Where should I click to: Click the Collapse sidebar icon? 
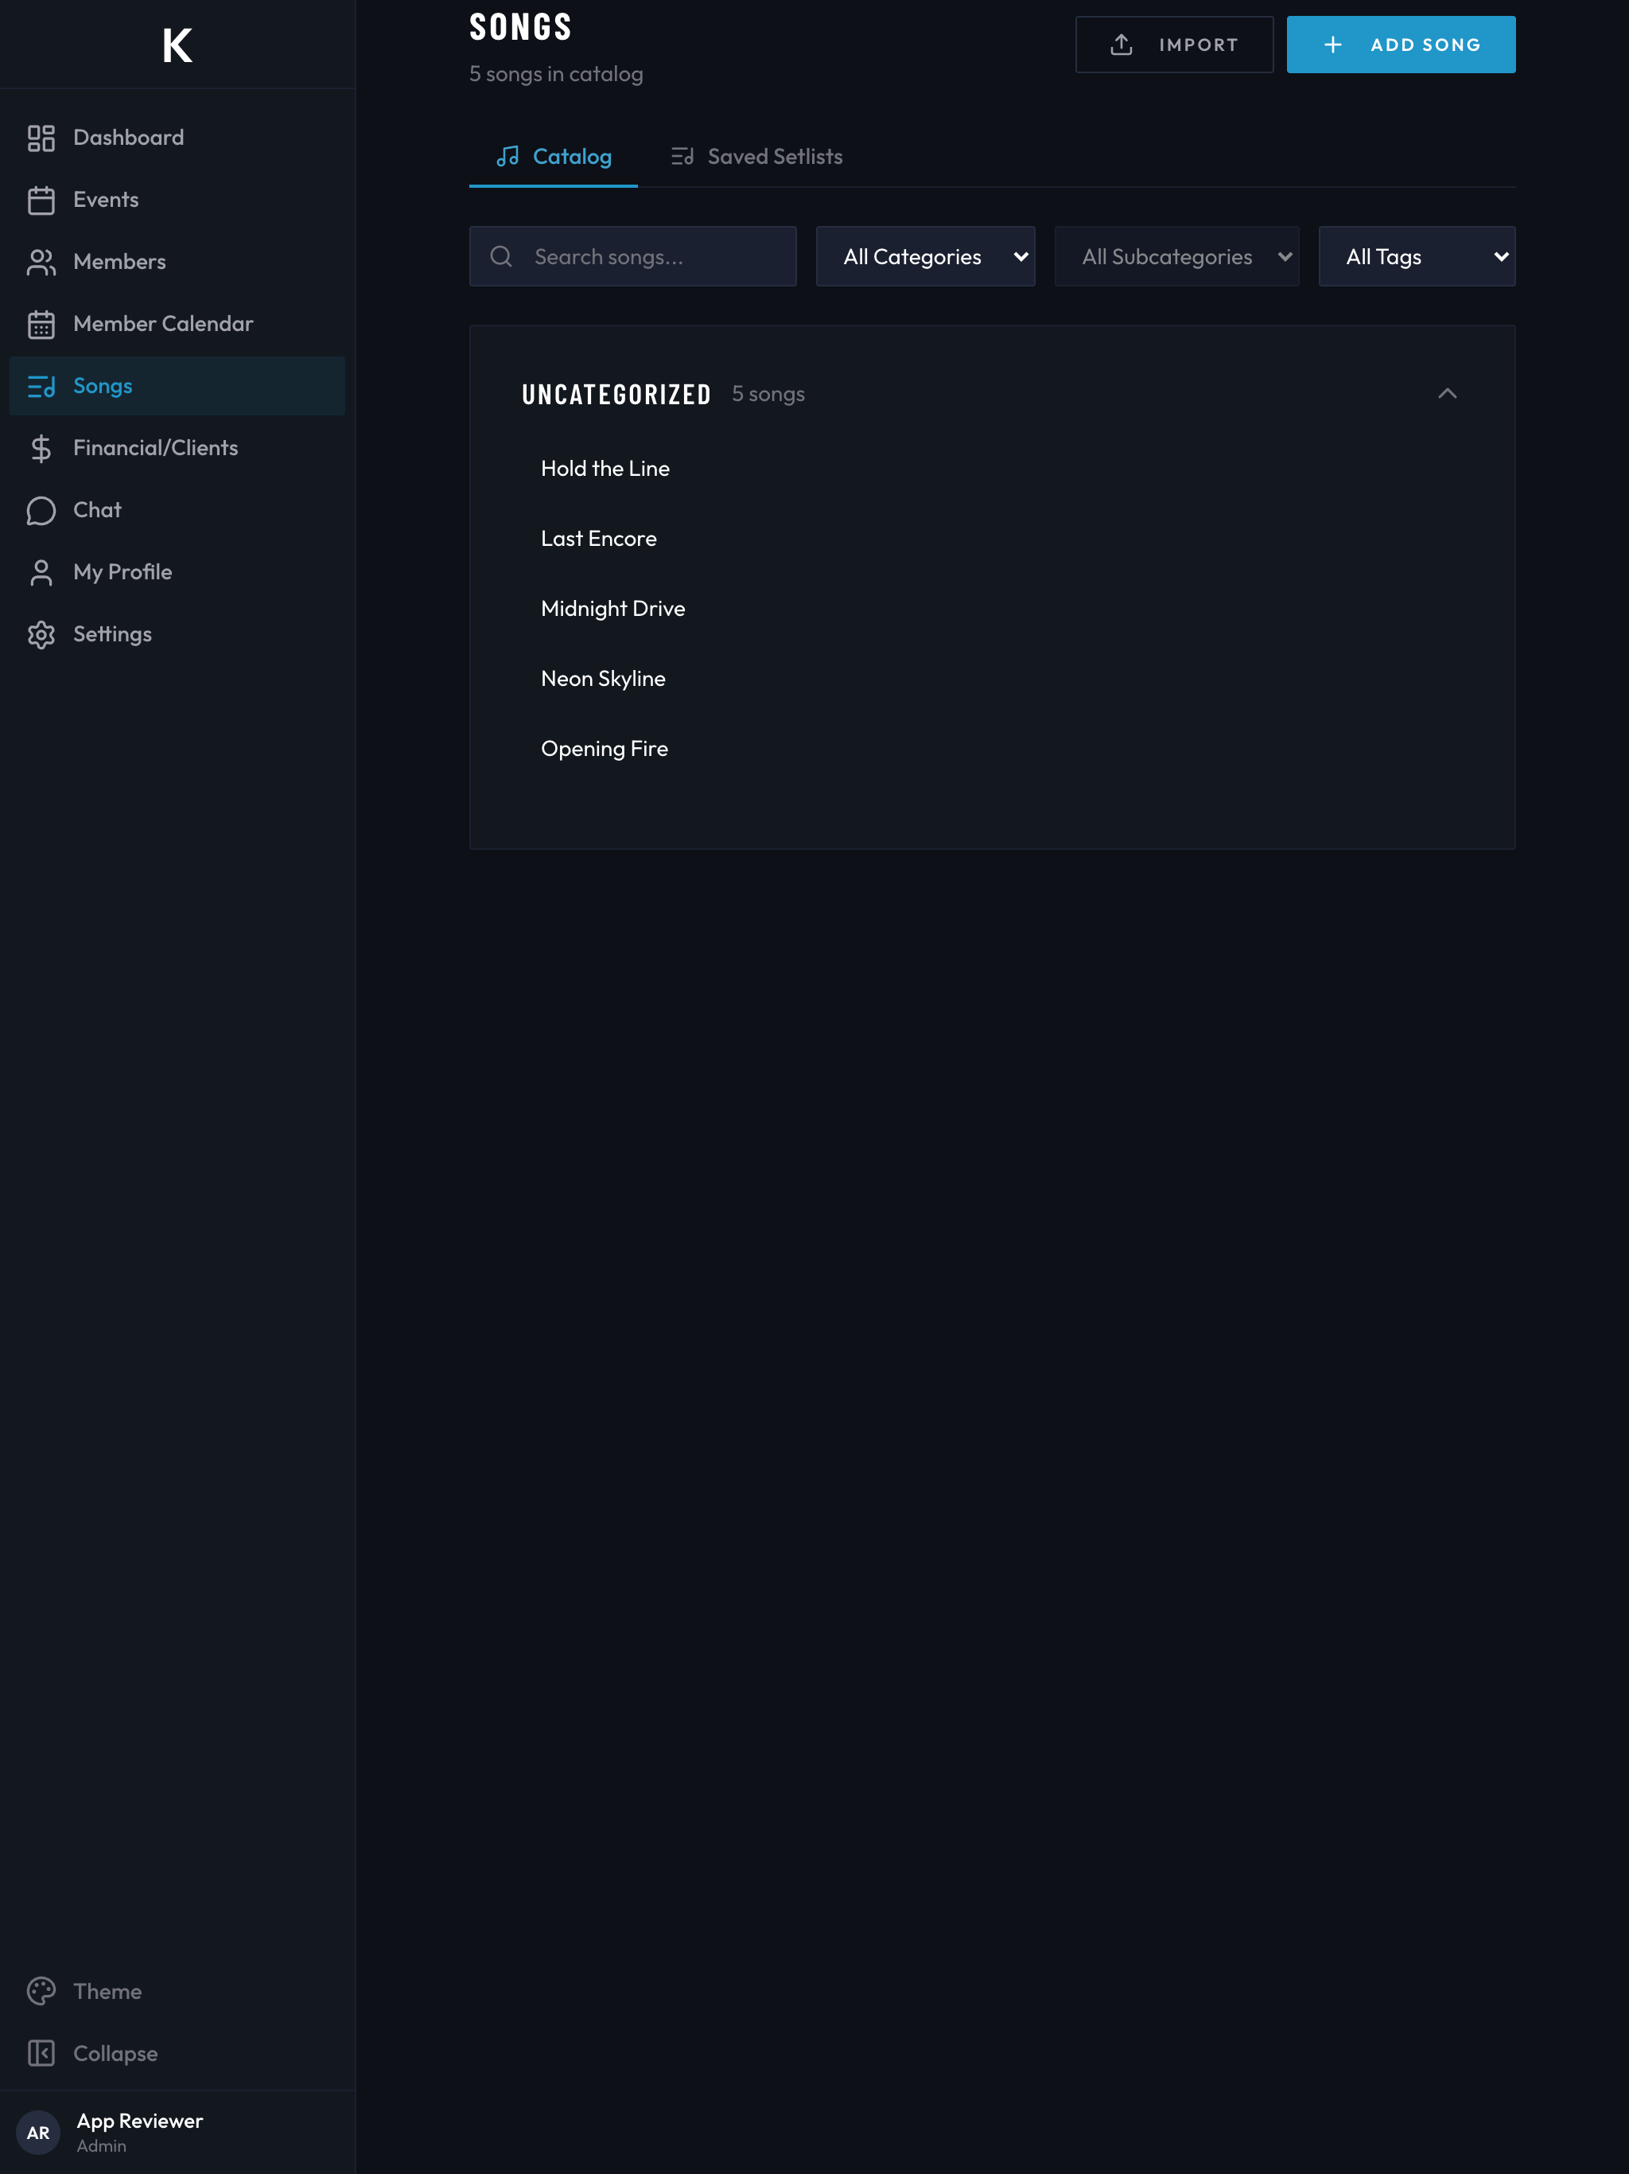[41, 2053]
